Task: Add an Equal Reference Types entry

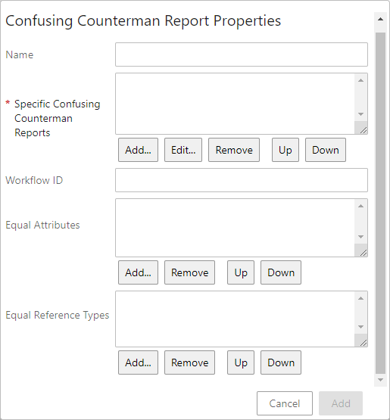Action: (x=138, y=362)
